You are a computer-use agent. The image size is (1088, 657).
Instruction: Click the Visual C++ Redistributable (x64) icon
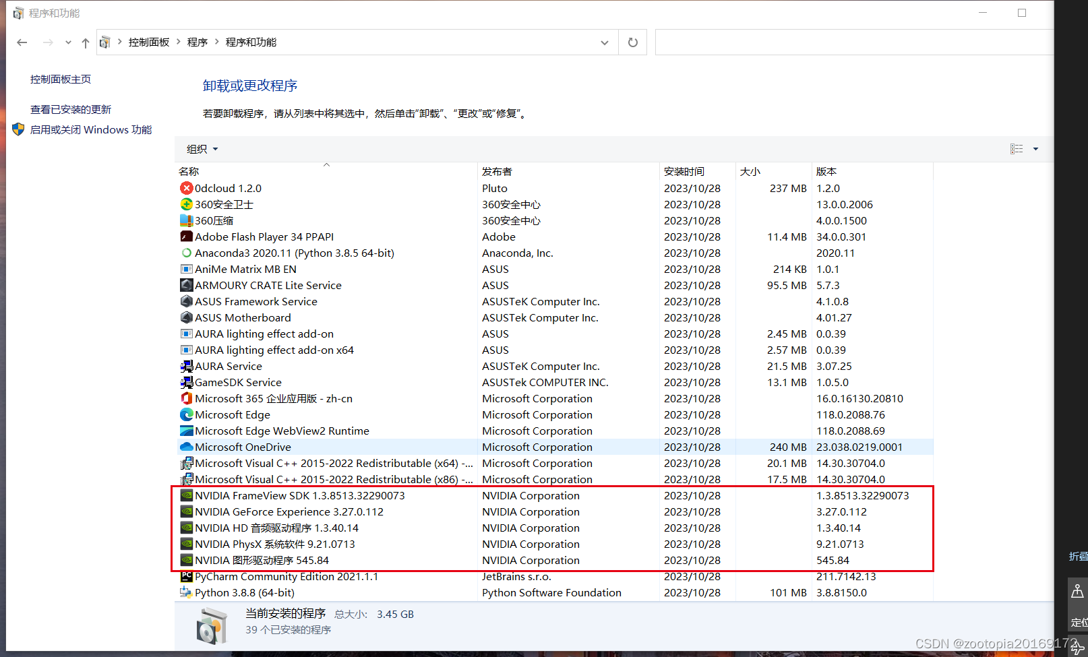187,463
